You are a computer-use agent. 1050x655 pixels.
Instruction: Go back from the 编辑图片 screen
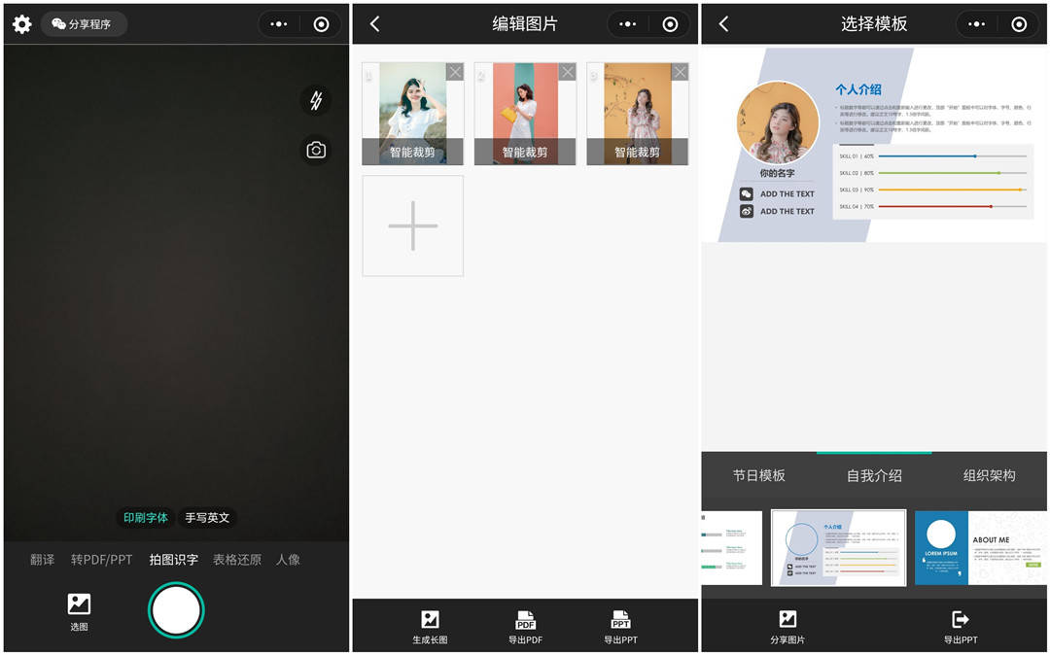(375, 24)
